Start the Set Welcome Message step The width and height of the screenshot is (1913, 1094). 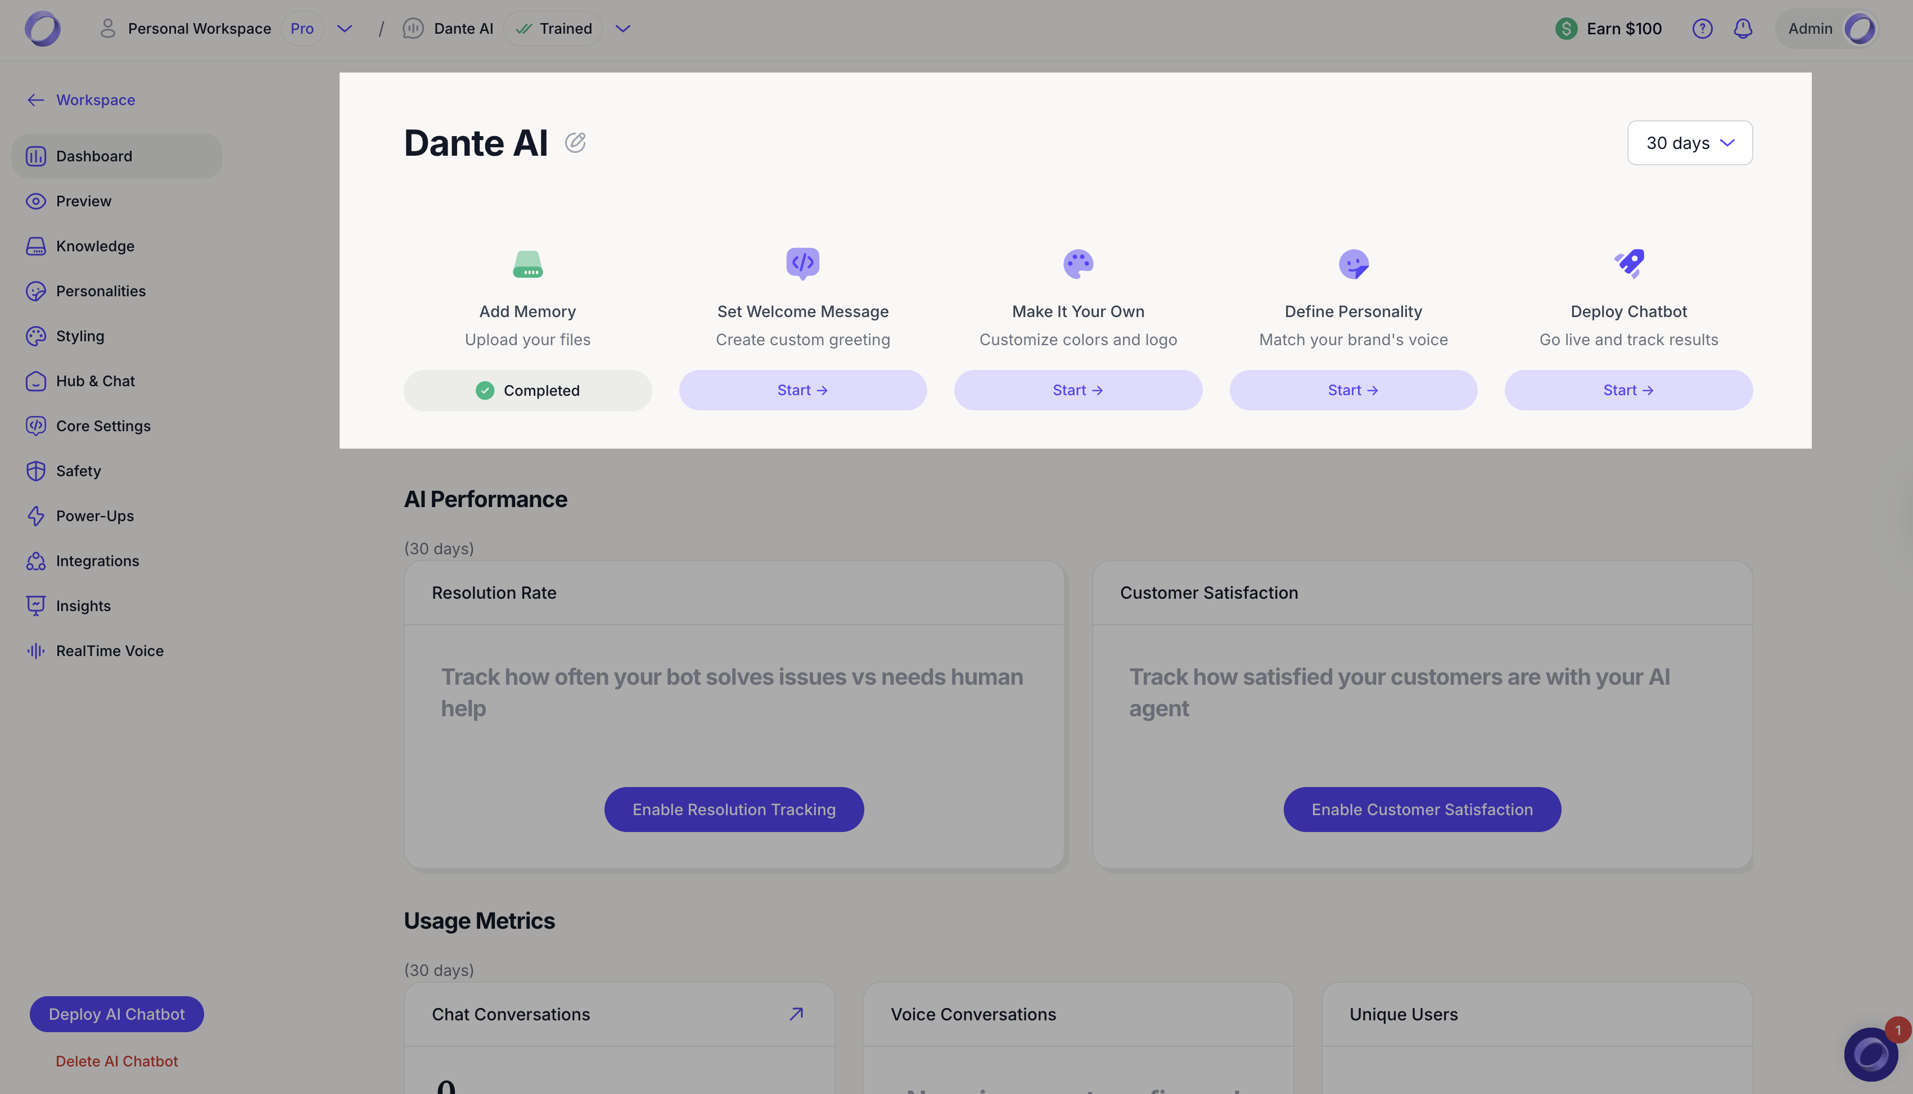(x=802, y=390)
